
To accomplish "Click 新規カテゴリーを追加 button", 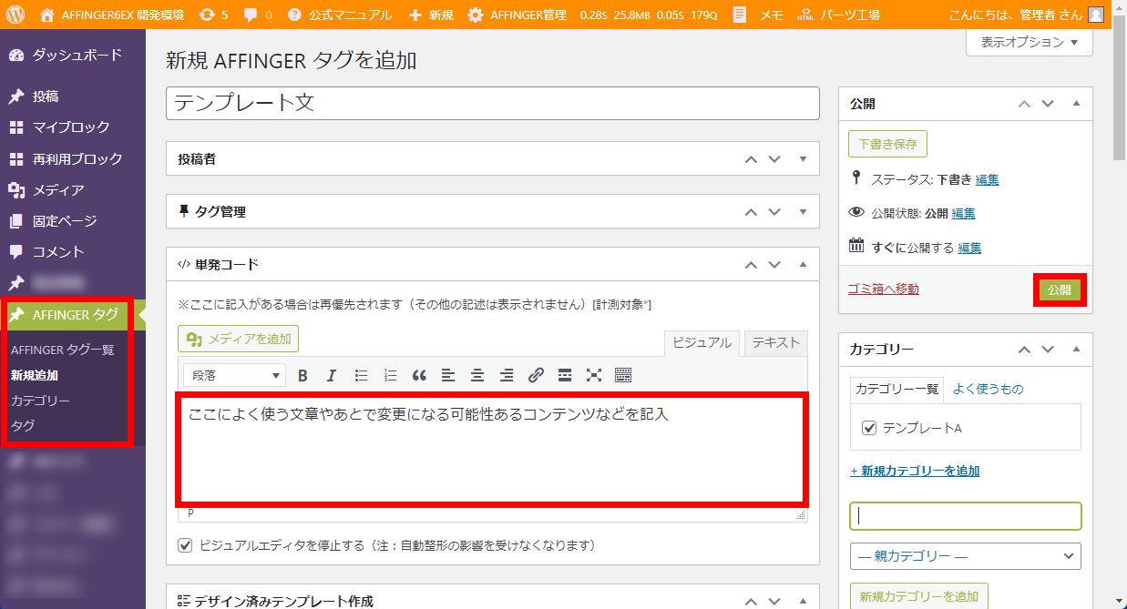I will [x=918, y=596].
